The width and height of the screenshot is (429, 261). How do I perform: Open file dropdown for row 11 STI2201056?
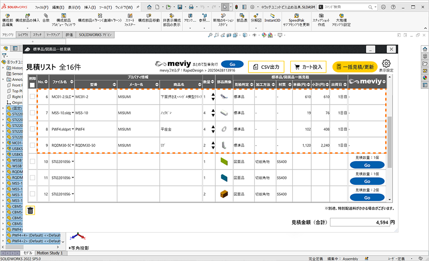[x=72, y=178]
